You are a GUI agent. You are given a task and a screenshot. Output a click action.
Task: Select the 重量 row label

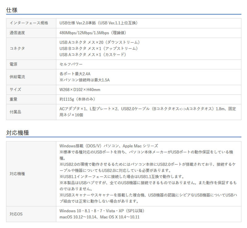(13, 99)
